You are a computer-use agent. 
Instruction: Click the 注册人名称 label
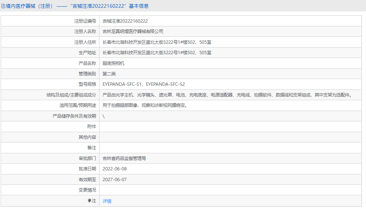point(85,32)
